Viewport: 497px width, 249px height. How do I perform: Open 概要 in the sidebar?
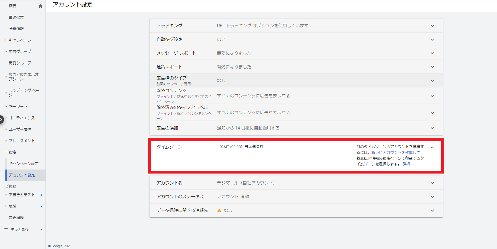click(13, 6)
